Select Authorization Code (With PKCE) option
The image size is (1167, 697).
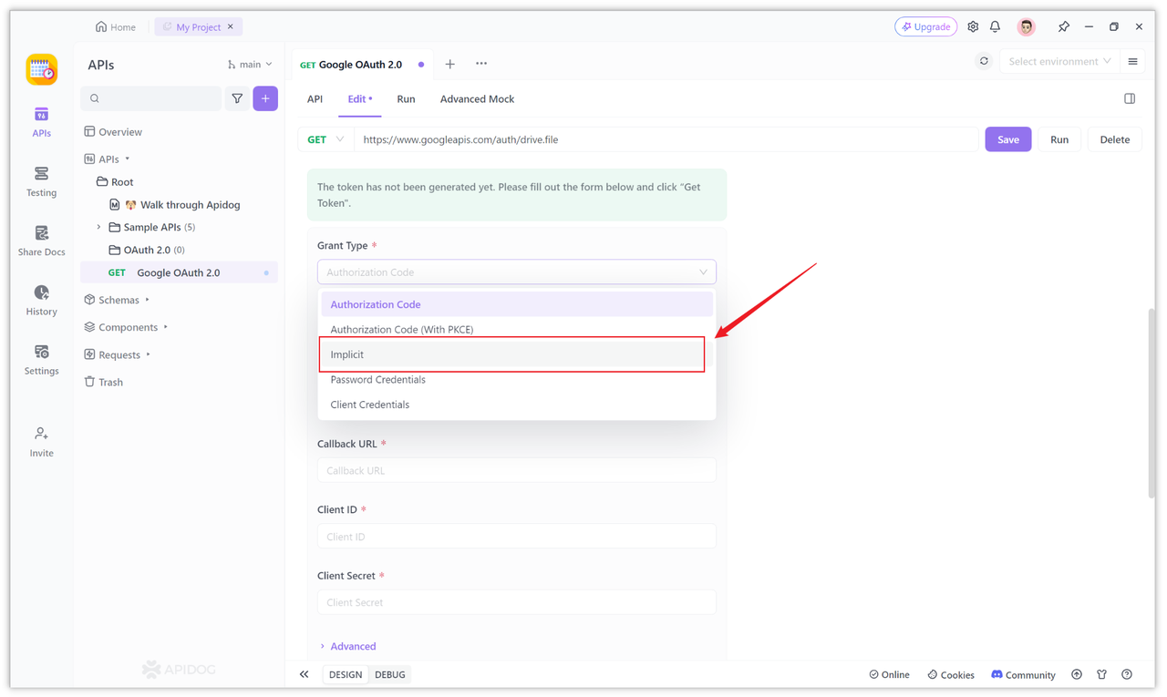(x=517, y=329)
